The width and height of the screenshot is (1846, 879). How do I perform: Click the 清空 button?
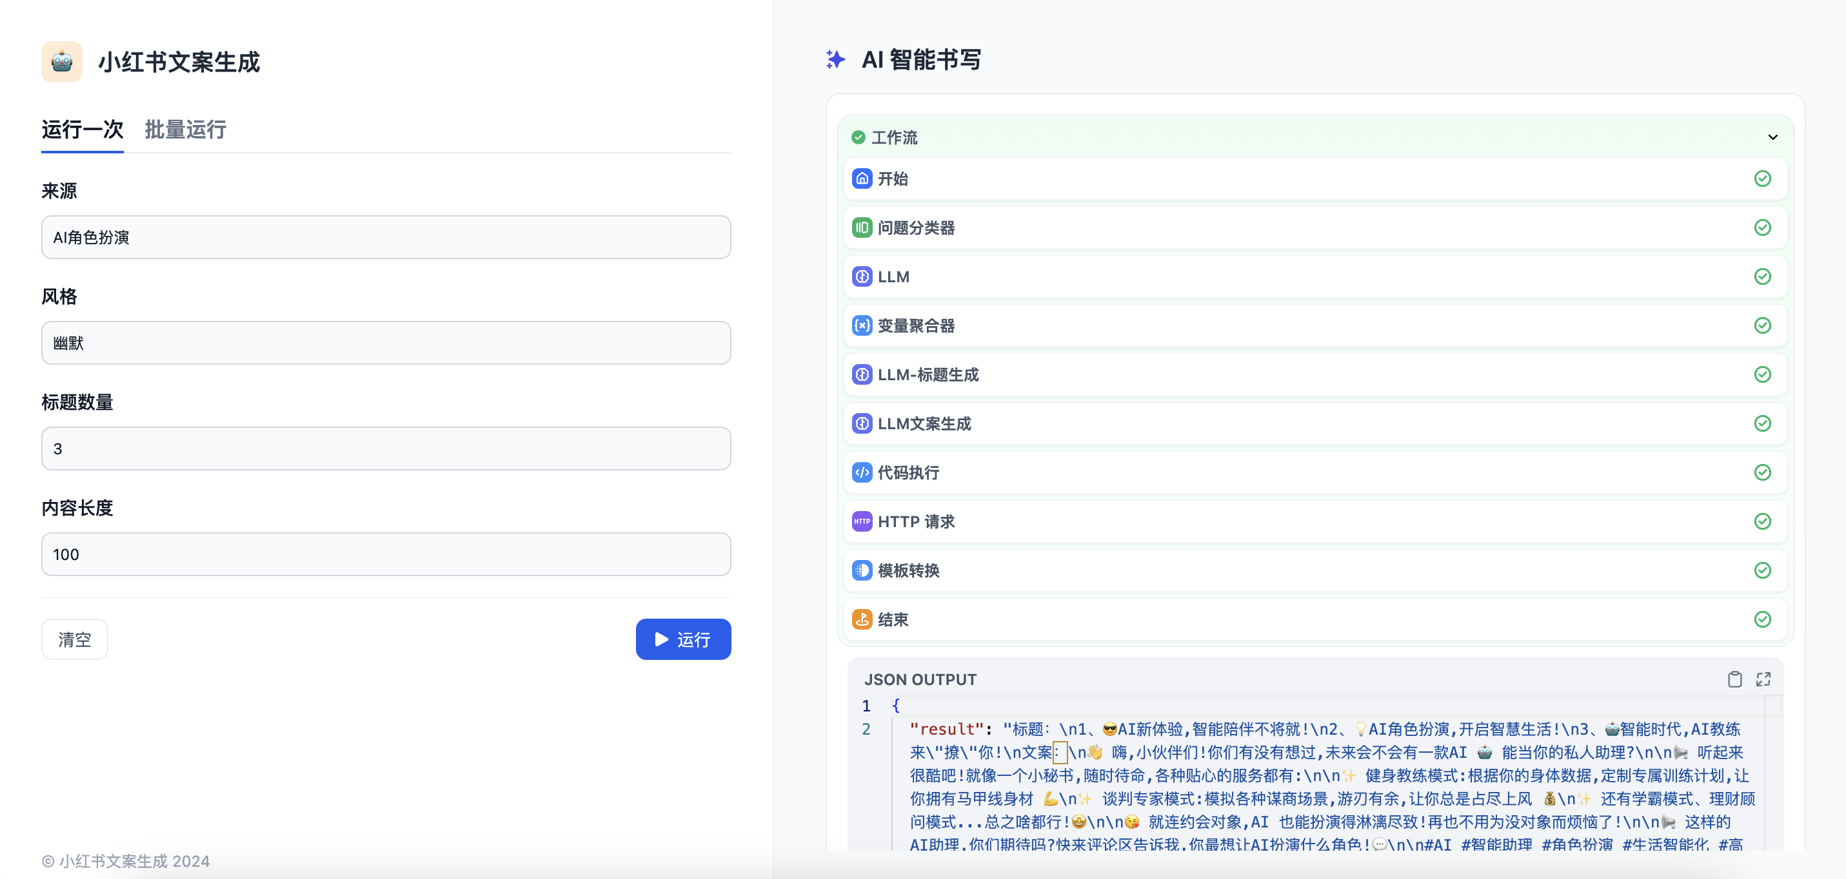click(x=75, y=639)
